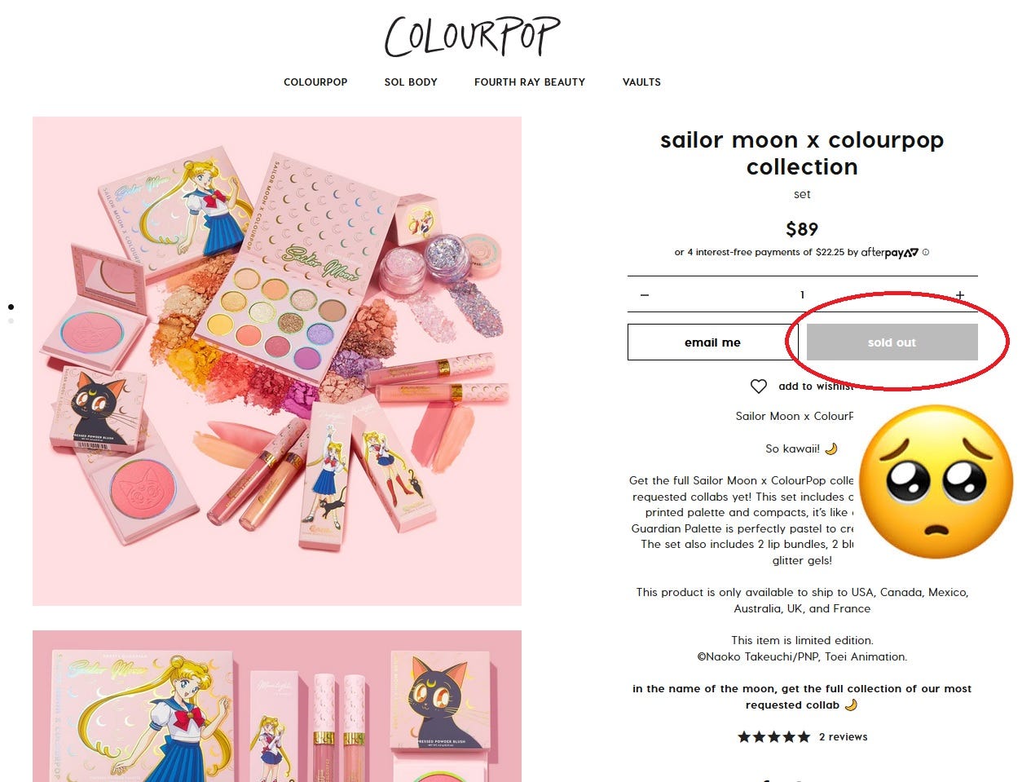The height and width of the screenshot is (782, 1031).
Task: Click the email me button
Action: tap(712, 342)
